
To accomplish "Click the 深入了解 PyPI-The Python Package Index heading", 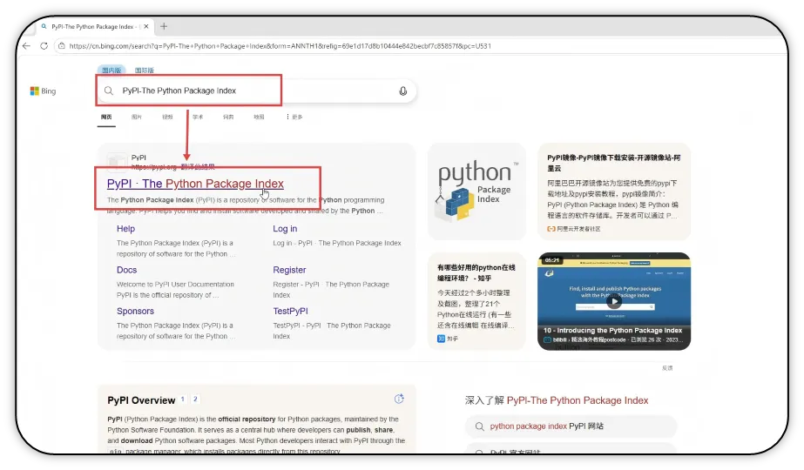I will click(x=557, y=401).
